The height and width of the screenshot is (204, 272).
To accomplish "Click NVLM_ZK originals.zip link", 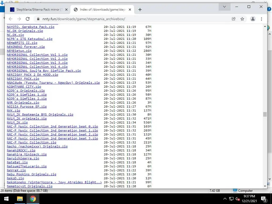I will pyautogui.click(x=27, y=119).
